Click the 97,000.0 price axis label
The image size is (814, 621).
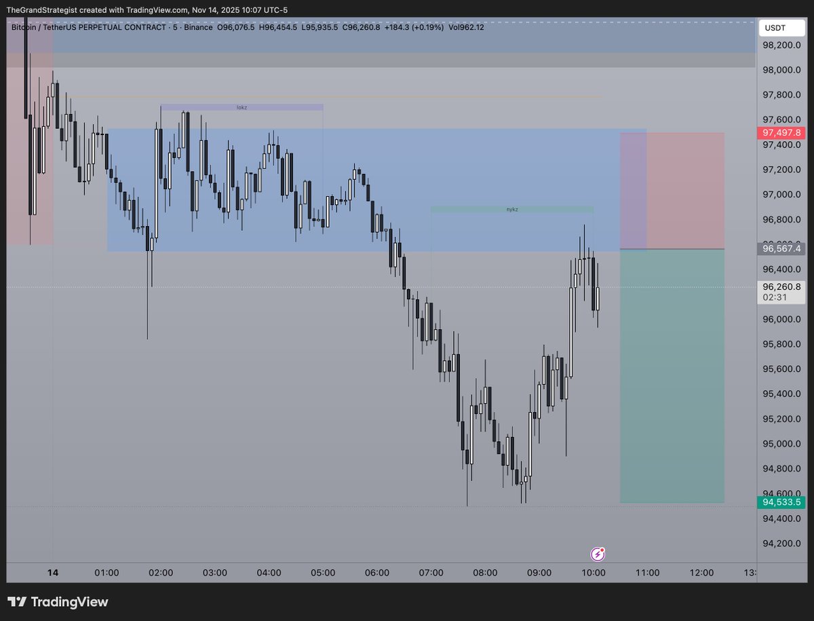pos(782,195)
